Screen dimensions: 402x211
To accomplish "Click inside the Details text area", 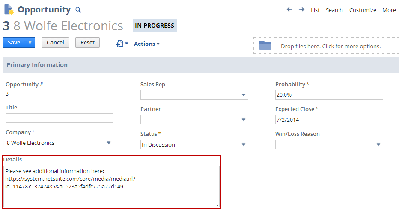I will tap(112, 187).
